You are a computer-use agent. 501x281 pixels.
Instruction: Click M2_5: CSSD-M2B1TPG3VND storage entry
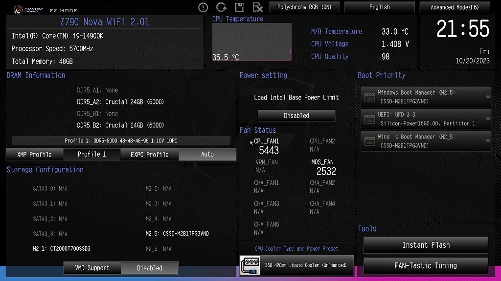tap(177, 234)
